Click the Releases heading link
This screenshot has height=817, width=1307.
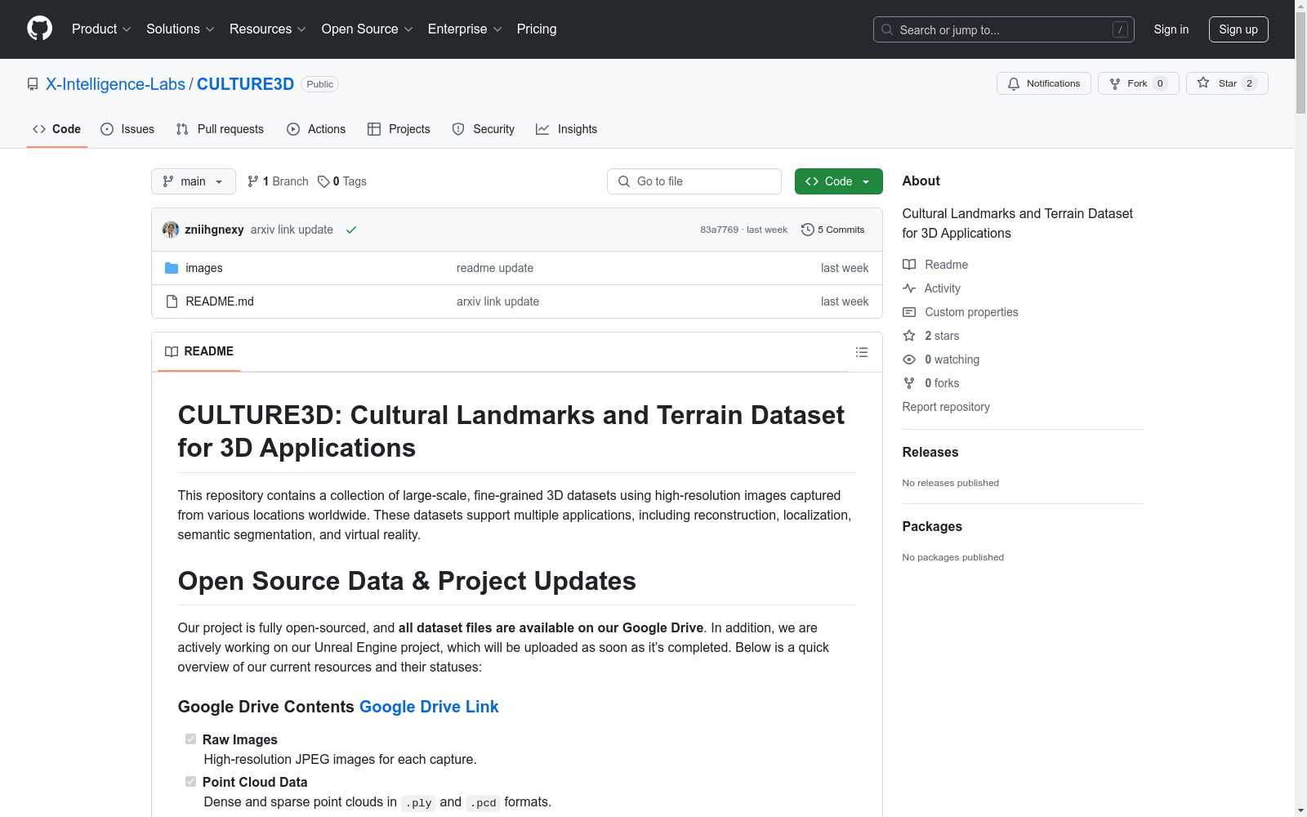[930, 452]
